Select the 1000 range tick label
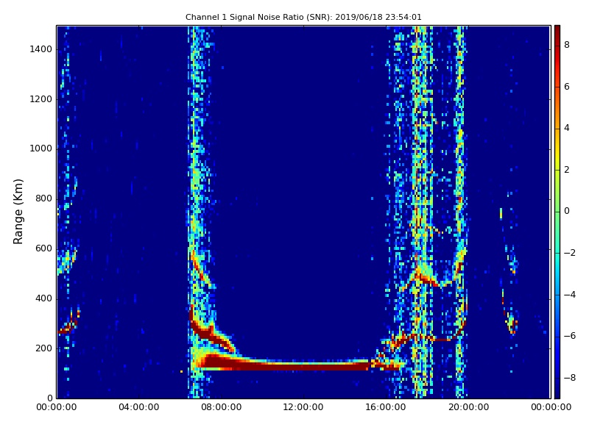589x441 pixels. tap(41, 149)
